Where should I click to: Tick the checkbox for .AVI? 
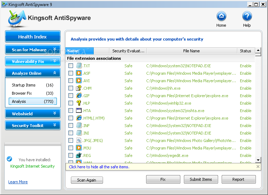click(71, 80)
